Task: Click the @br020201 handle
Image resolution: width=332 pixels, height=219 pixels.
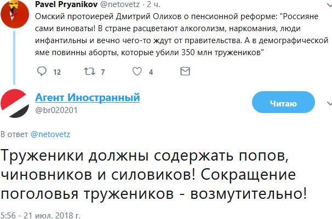Action: (x=56, y=110)
